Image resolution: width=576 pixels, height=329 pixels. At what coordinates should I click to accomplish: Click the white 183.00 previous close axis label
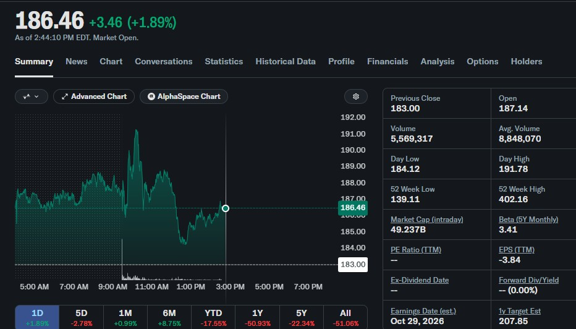pos(353,265)
